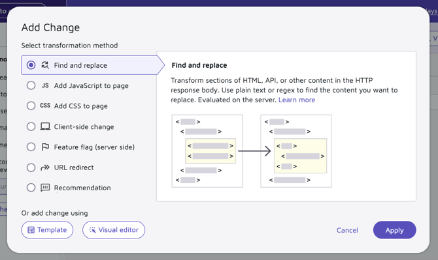This screenshot has width=438, height=260.
Task: Click the 'Client-side change' label
Action: click(84, 126)
